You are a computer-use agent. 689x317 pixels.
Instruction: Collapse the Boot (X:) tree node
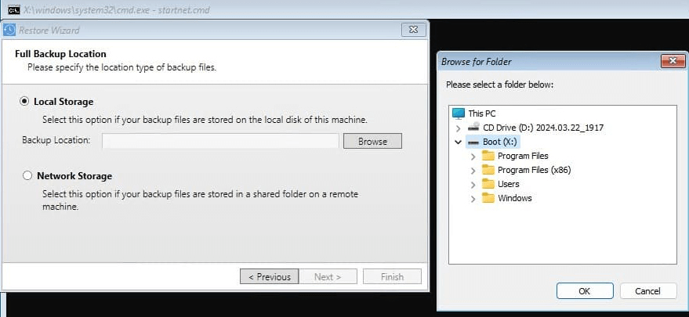(458, 142)
